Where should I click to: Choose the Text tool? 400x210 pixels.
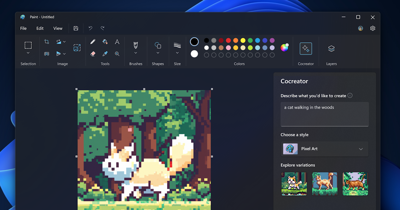(117, 42)
